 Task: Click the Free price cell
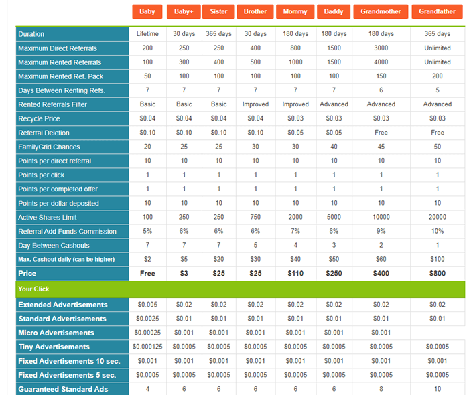[x=147, y=273]
